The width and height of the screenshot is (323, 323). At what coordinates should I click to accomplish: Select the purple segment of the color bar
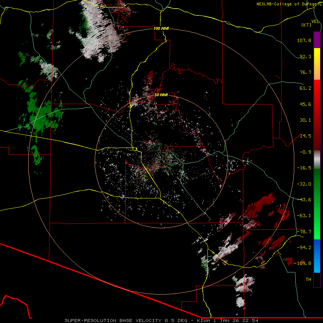pos(317,40)
